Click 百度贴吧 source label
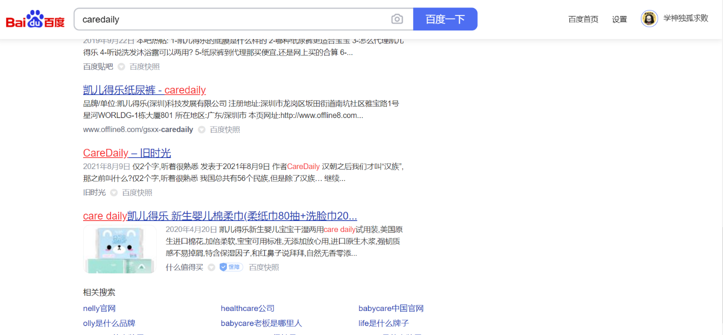Viewport: 723px width, 335px height. tap(98, 66)
